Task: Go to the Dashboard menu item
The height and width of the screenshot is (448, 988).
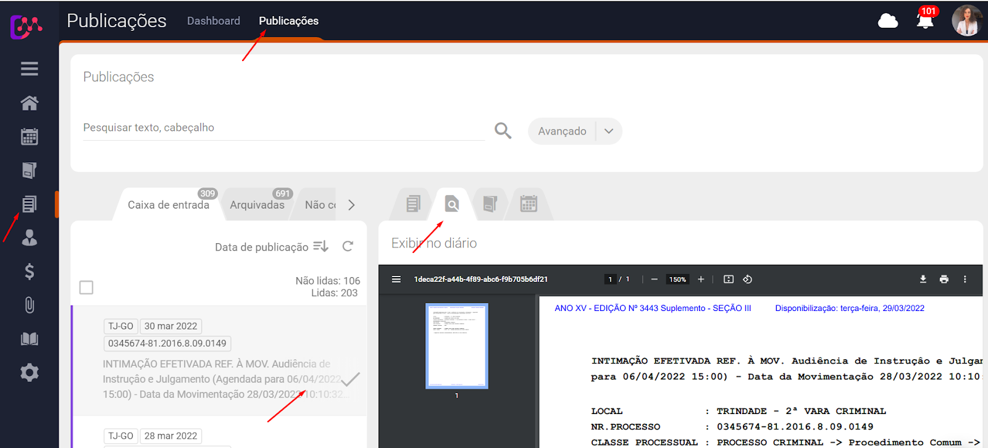Action: click(x=214, y=21)
